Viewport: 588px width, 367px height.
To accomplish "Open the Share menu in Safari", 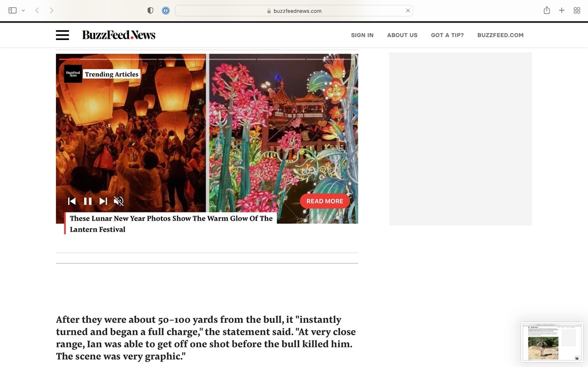I will 547,10.
